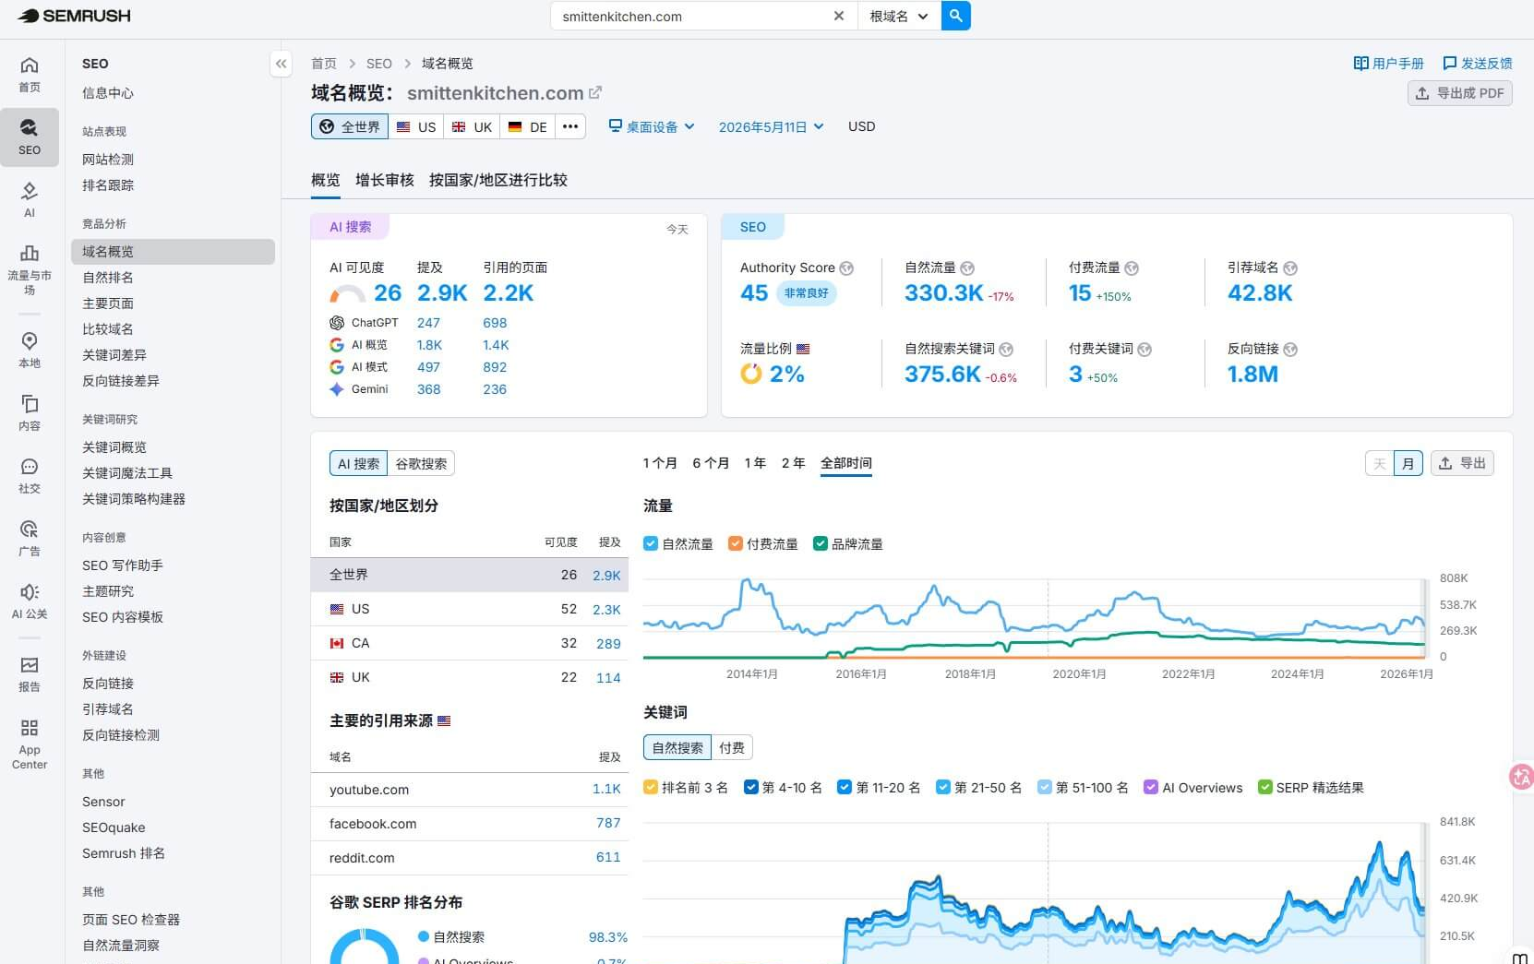Click the SEO breadcrumb link

[378, 64]
